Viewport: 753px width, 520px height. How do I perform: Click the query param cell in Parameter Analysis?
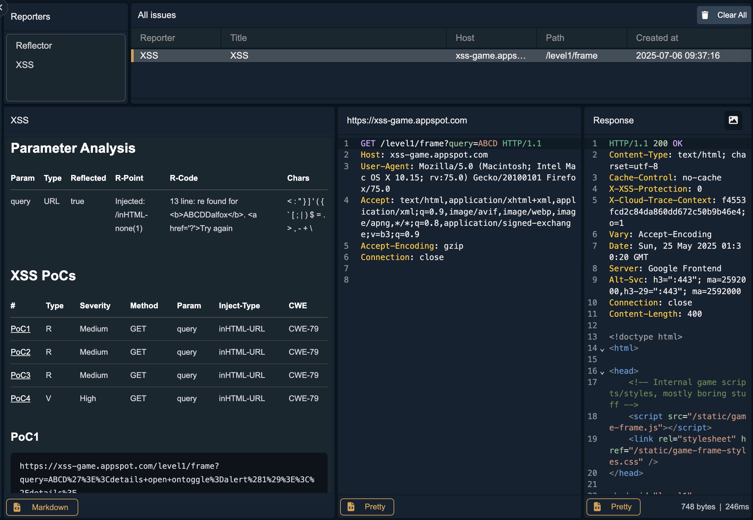21,201
